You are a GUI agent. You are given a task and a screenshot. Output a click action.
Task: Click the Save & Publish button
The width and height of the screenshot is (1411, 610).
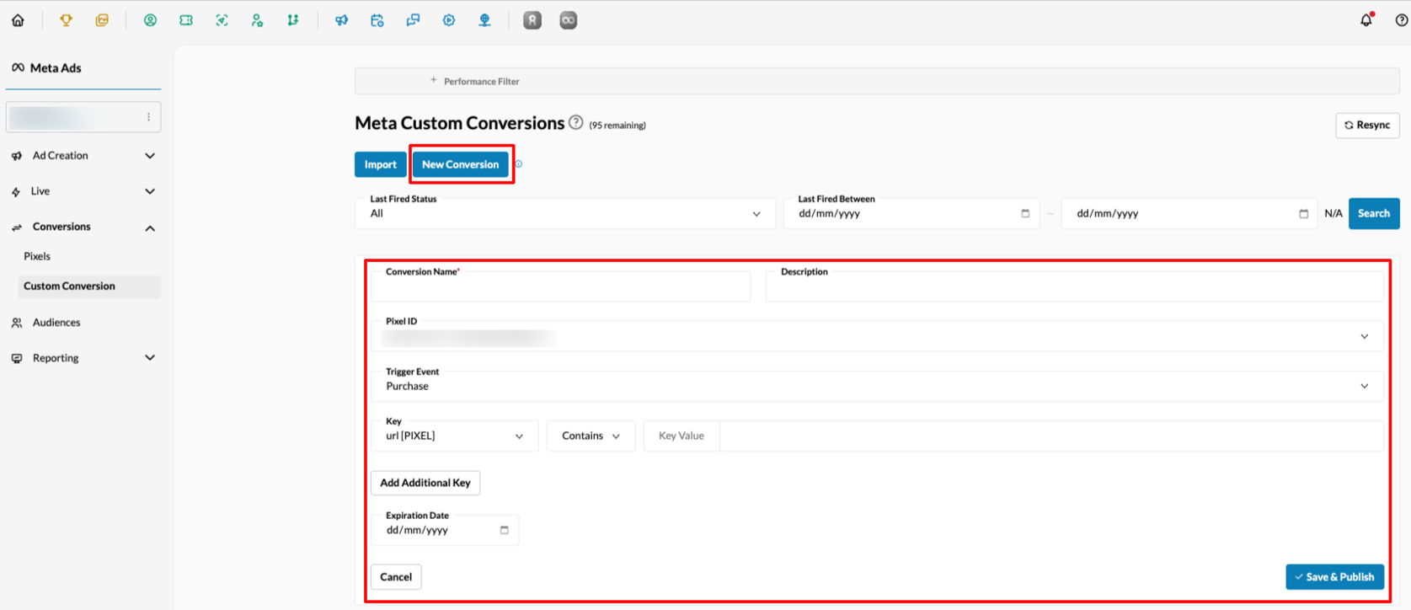pos(1334,577)
